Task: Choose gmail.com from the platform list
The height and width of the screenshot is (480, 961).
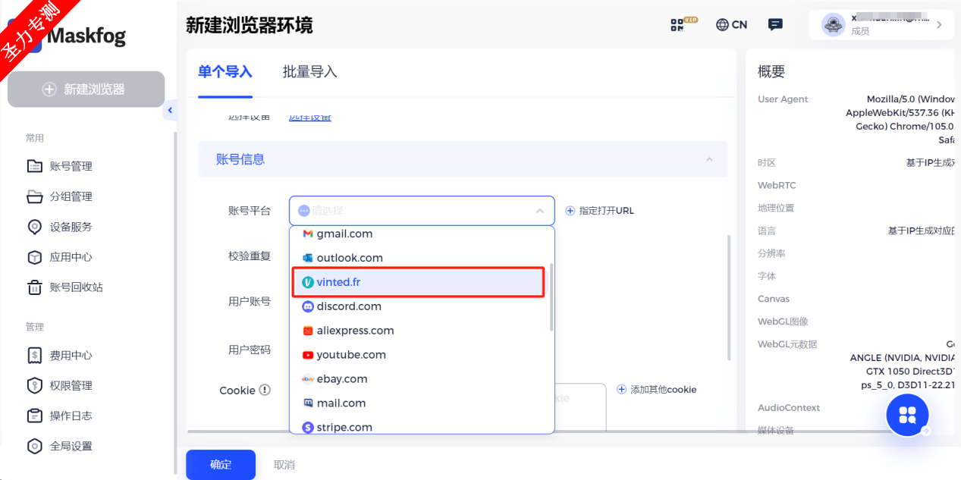Action: coord(422,234)
